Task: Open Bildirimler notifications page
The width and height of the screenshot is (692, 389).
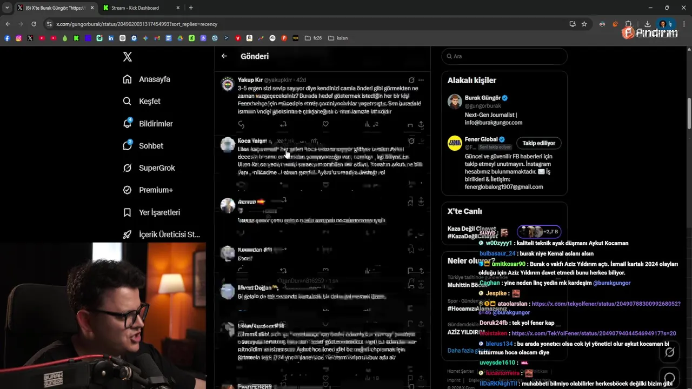Action: [148, 124]
